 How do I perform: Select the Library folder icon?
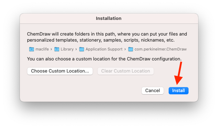coord(57,49)
